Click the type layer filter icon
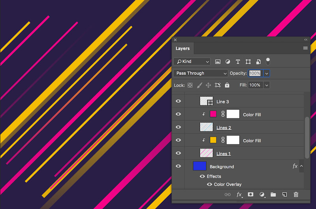Screen dimensions: 316x209 238,62
